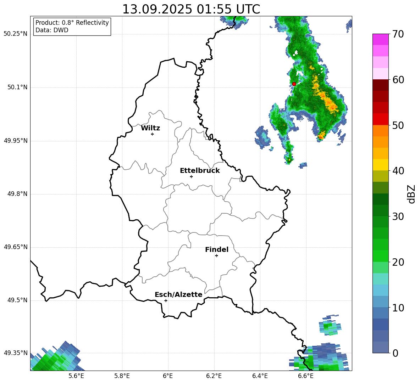The image size is (420, 383).
Task: Pick the bright green band just above 20 dBZ
Action: click(380, 256)
